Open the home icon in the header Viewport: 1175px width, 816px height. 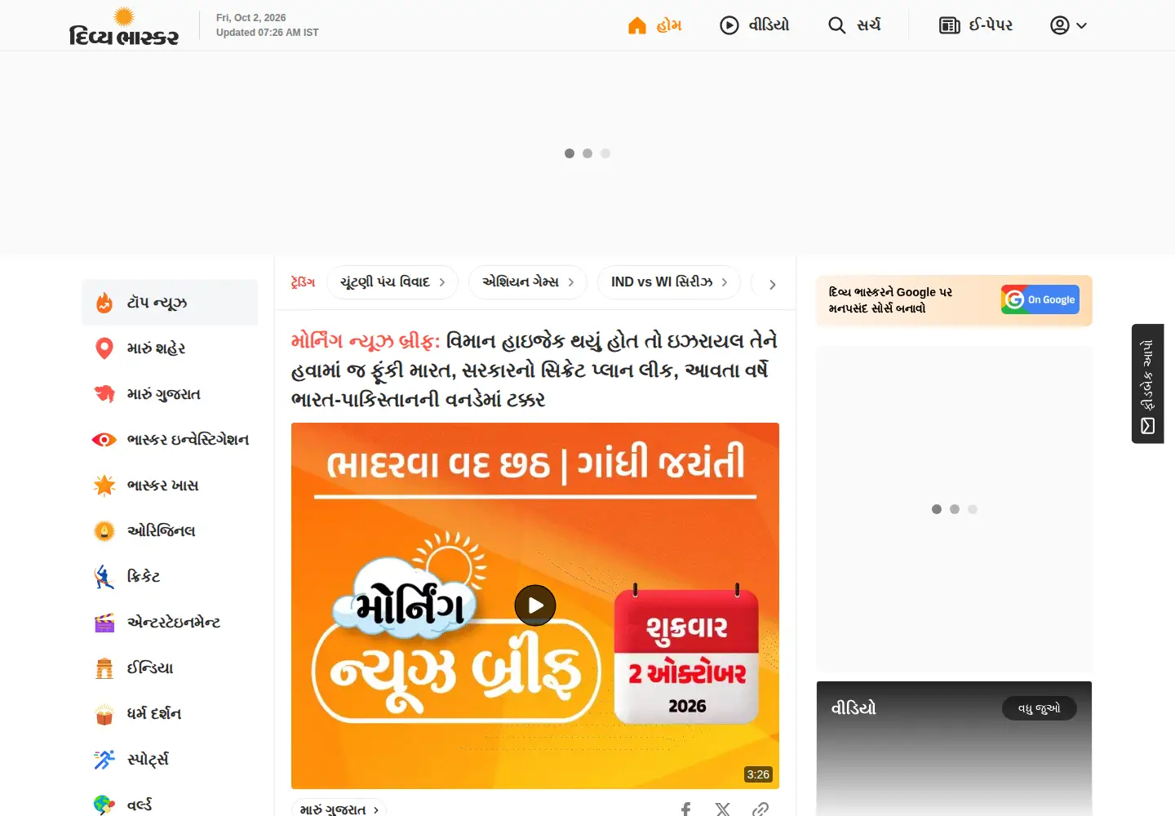coord(637,25)
